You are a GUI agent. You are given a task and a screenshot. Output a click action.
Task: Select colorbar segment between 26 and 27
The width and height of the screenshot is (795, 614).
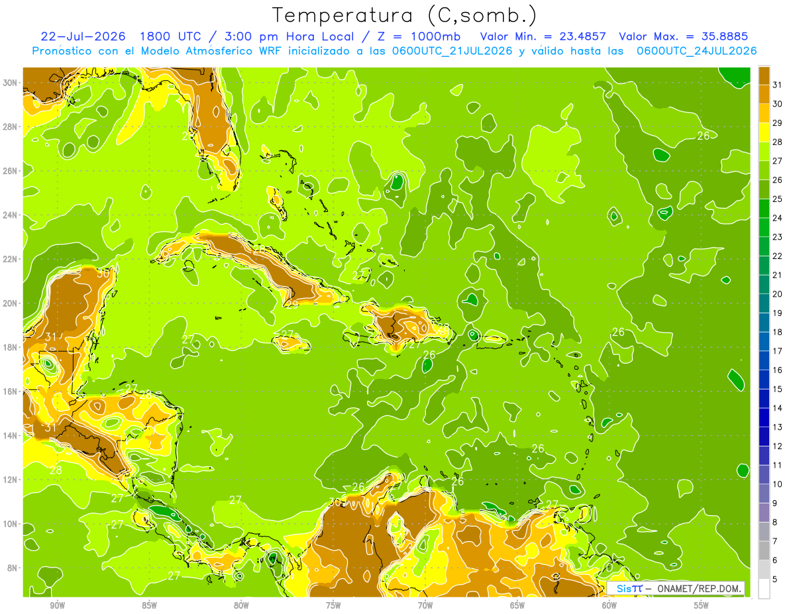tap(764, 170)
